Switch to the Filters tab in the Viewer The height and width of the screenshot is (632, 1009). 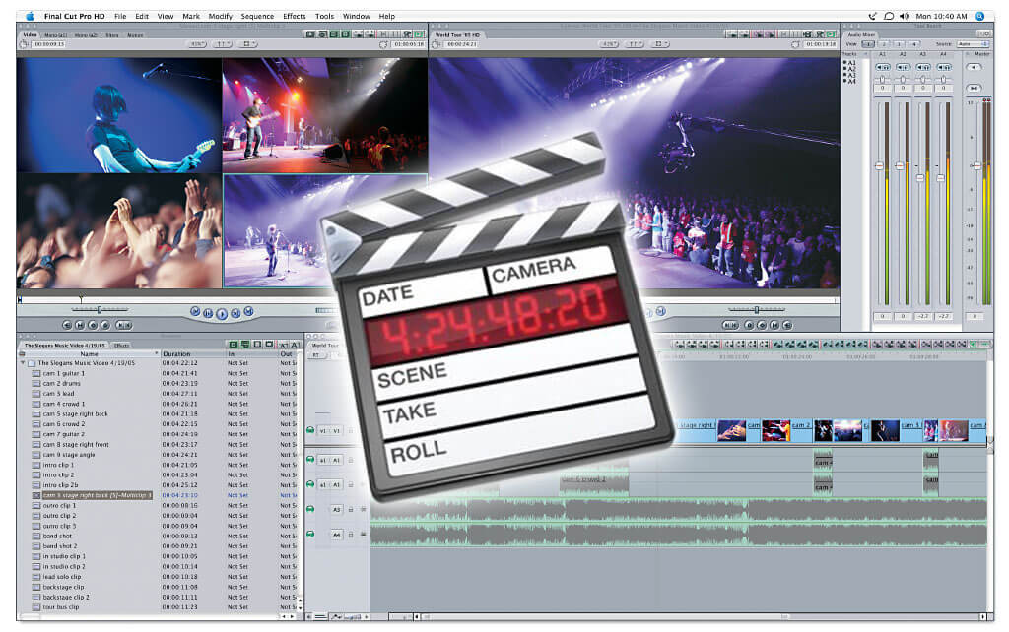(x=112, y=35)
